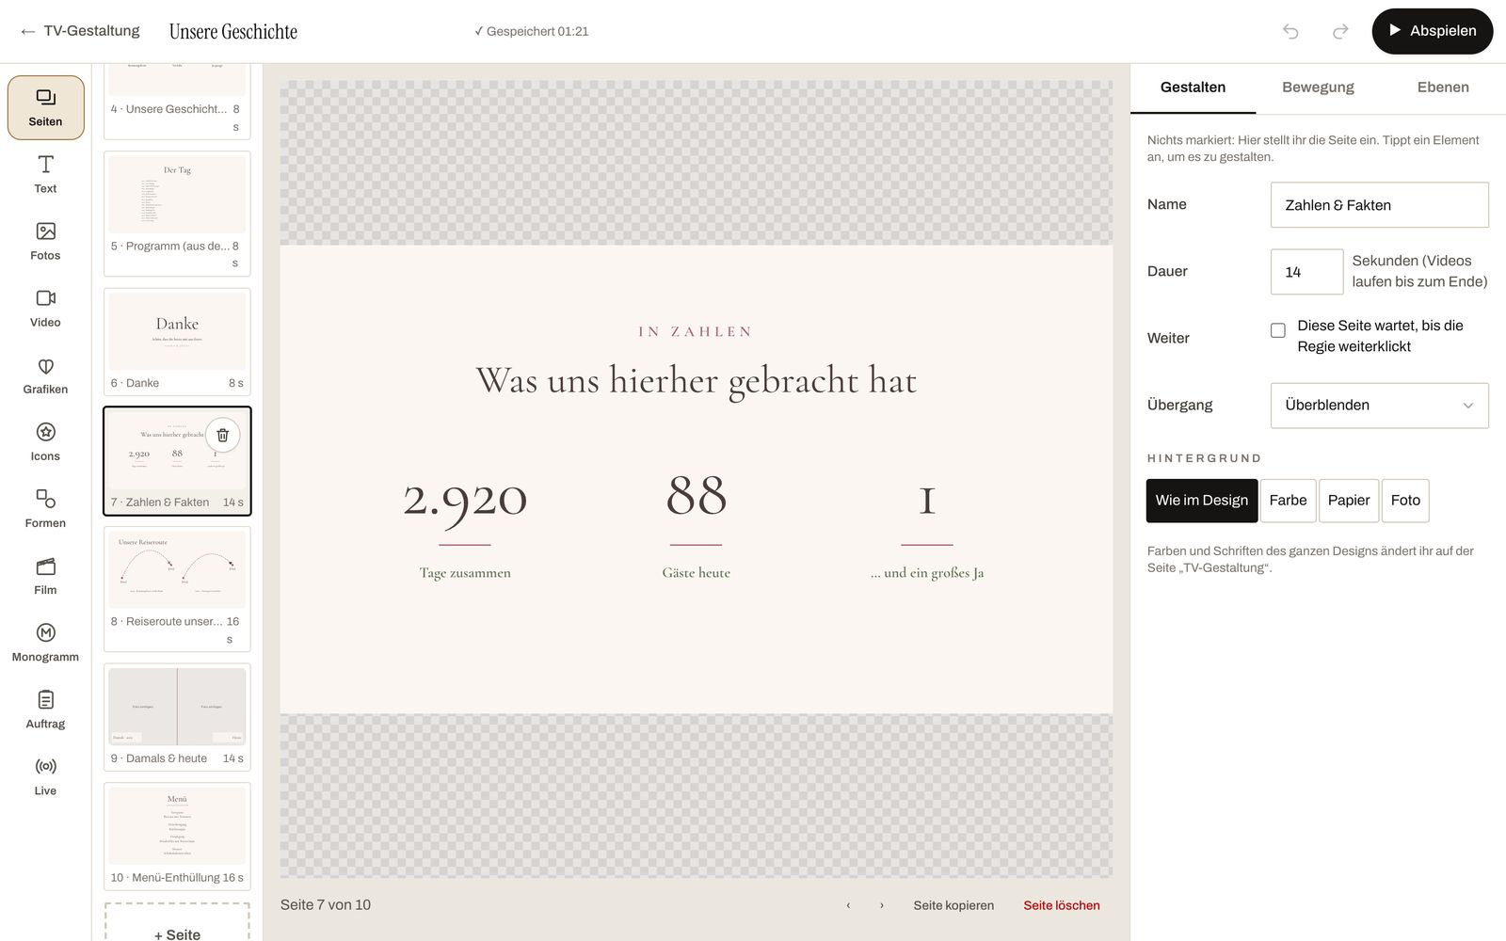1506x941 pixels.
Task: Go to next page with right chevron
Action: coord(882,905)
